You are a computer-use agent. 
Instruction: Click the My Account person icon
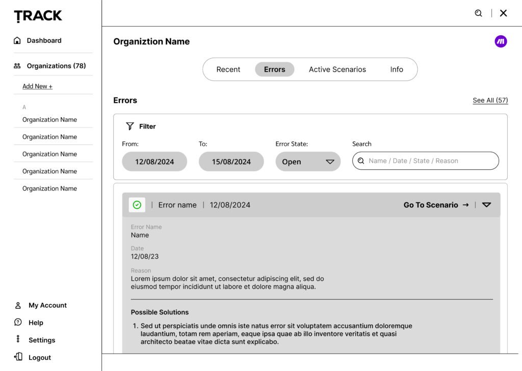(x=18, y=305)
